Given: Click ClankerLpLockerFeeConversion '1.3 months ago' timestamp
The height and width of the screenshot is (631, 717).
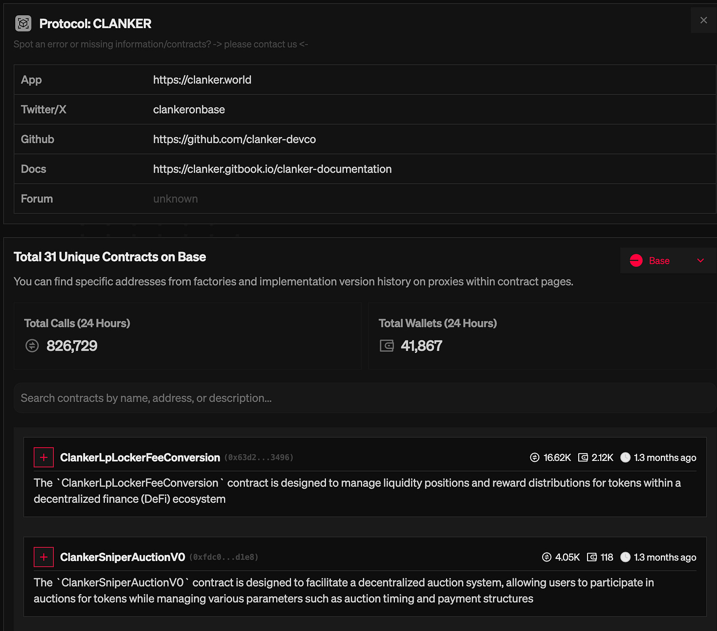Looking at the screenshot, I should [665, 457].
